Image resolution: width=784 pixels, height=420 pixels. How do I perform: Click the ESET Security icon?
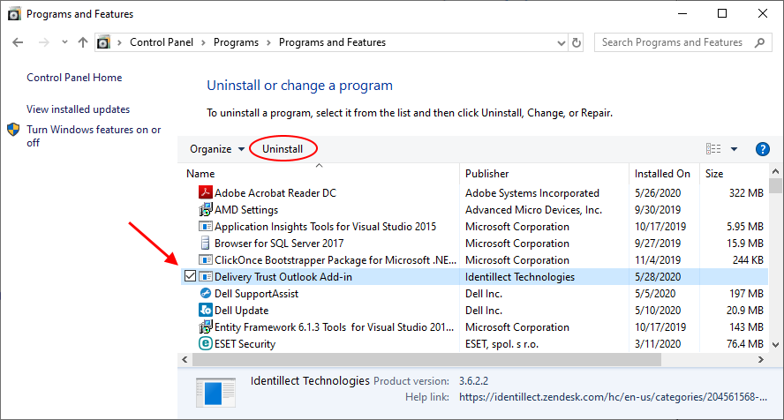pos(206,343)
